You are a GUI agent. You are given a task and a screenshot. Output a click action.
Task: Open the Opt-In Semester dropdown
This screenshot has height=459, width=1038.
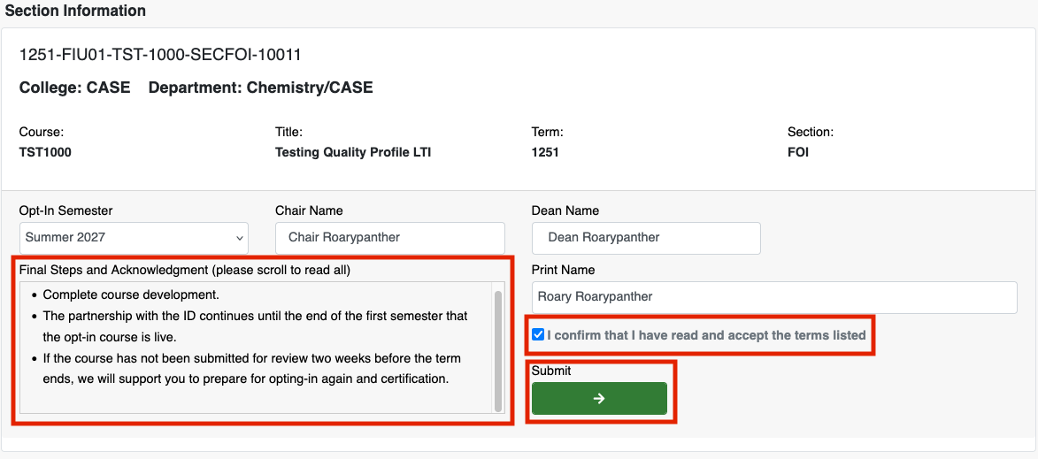pyautogui.click(x=134, y=237)
